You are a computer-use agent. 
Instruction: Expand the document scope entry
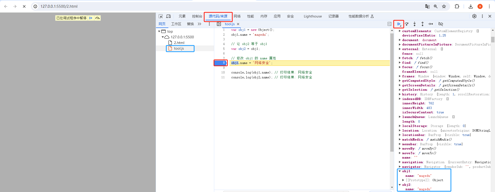click(400, 40)
